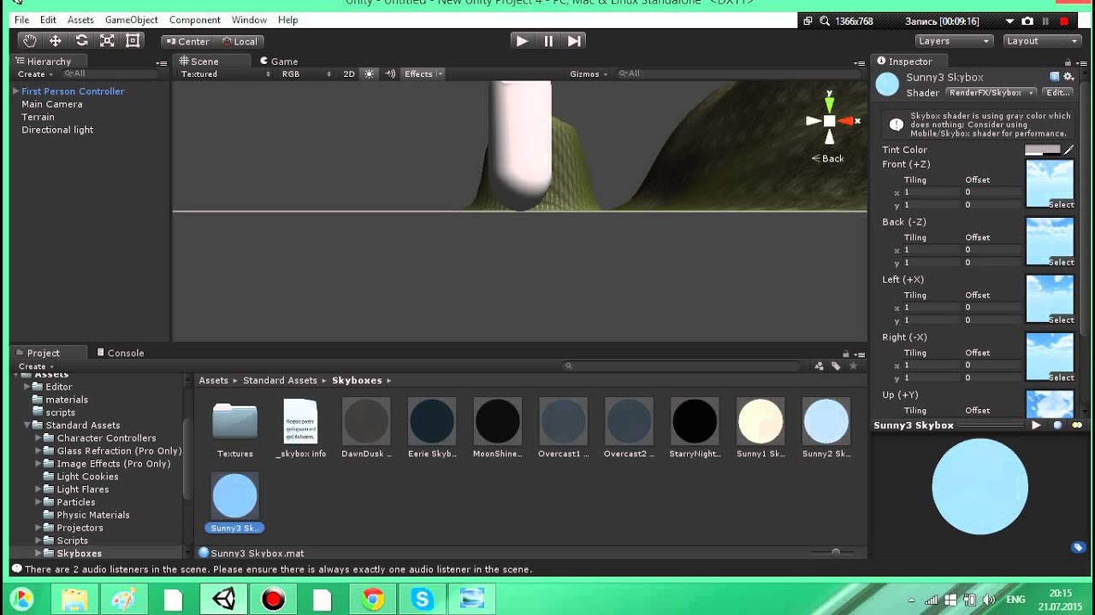Save search star icon in Project
Viewport: 1095px width, 615px height.
point(853,366)
